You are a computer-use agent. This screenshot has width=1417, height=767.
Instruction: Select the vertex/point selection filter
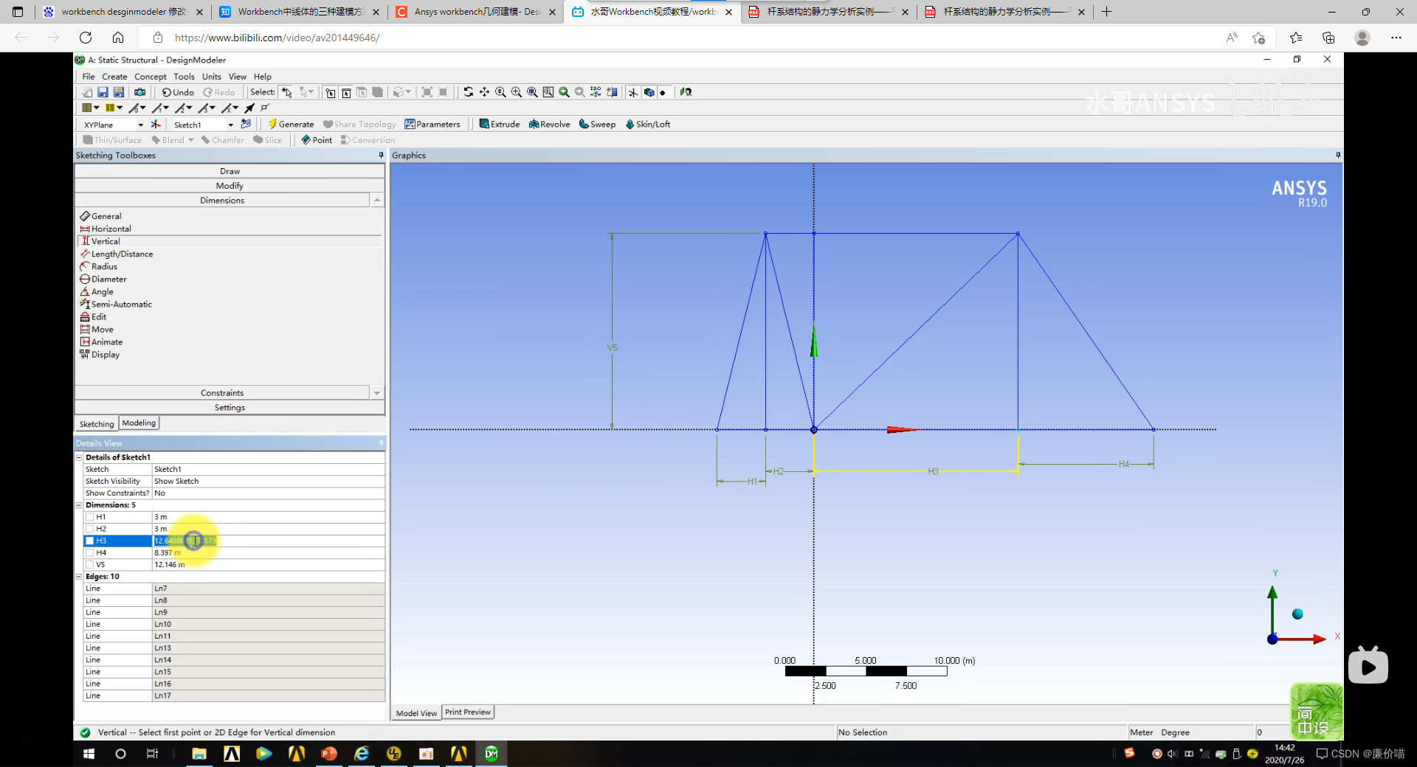click(x=330, y=92)
